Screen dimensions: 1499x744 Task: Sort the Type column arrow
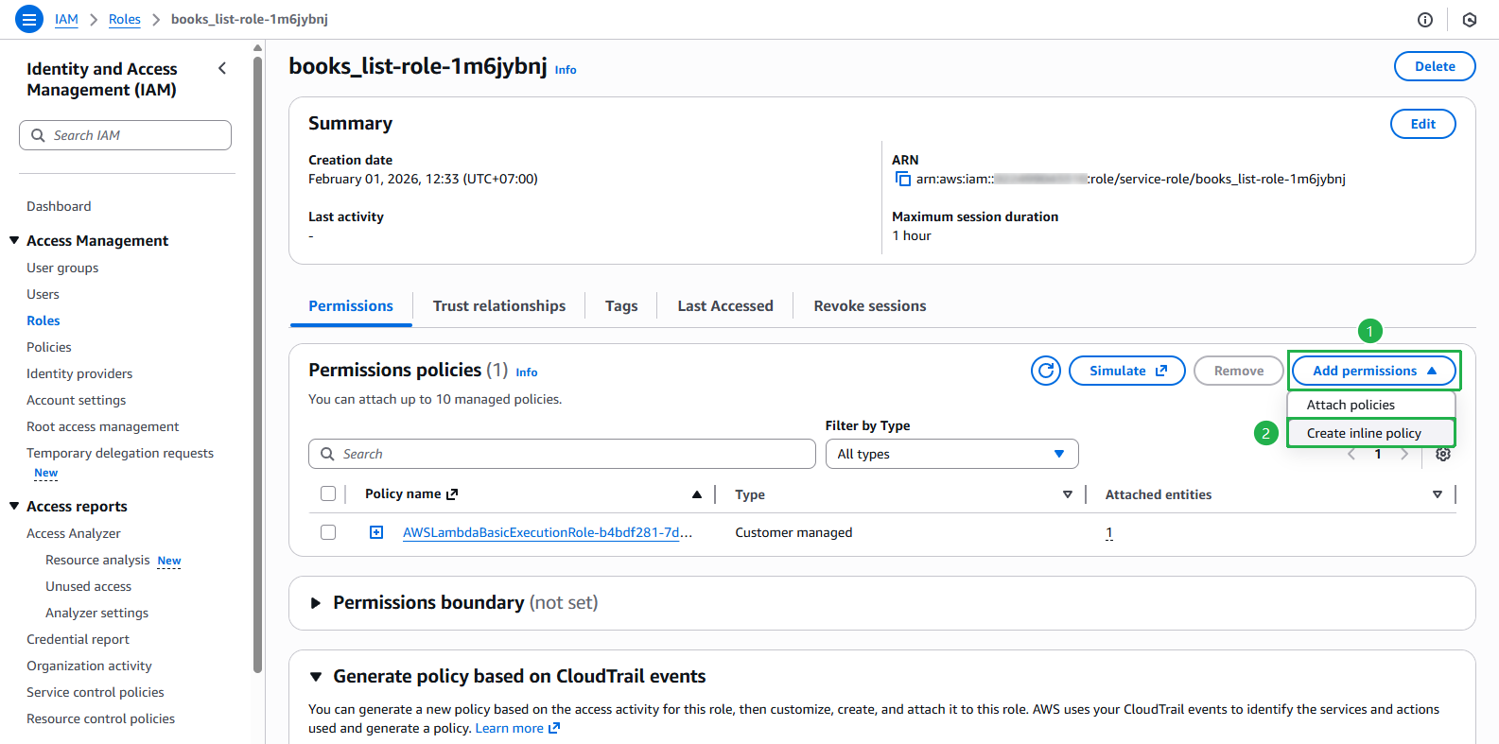tap(1068, 494)
